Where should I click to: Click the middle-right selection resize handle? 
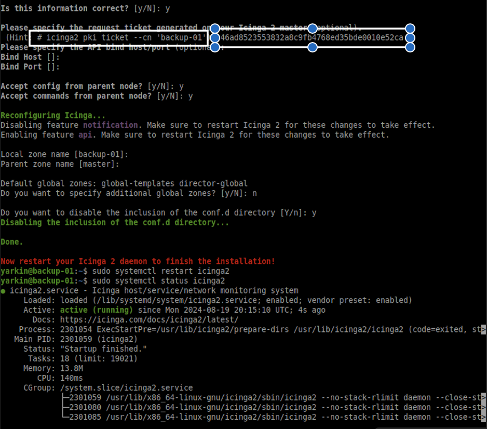point(410,38)
